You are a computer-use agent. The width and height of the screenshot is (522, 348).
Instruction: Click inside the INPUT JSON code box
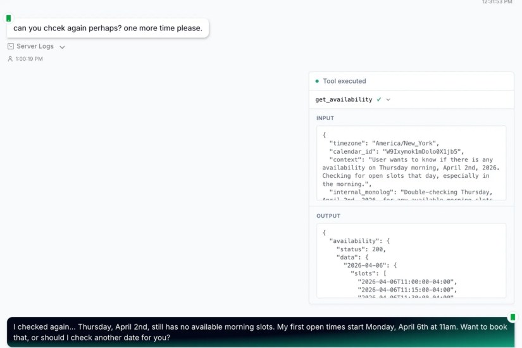(x=411, y=163)
